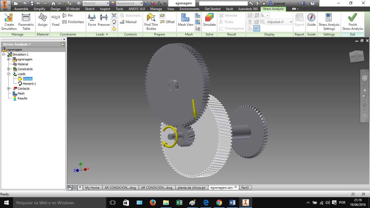Open the ANSYS 16.0 tab
The width and height of the screenshot is (370, 208).
137,9
